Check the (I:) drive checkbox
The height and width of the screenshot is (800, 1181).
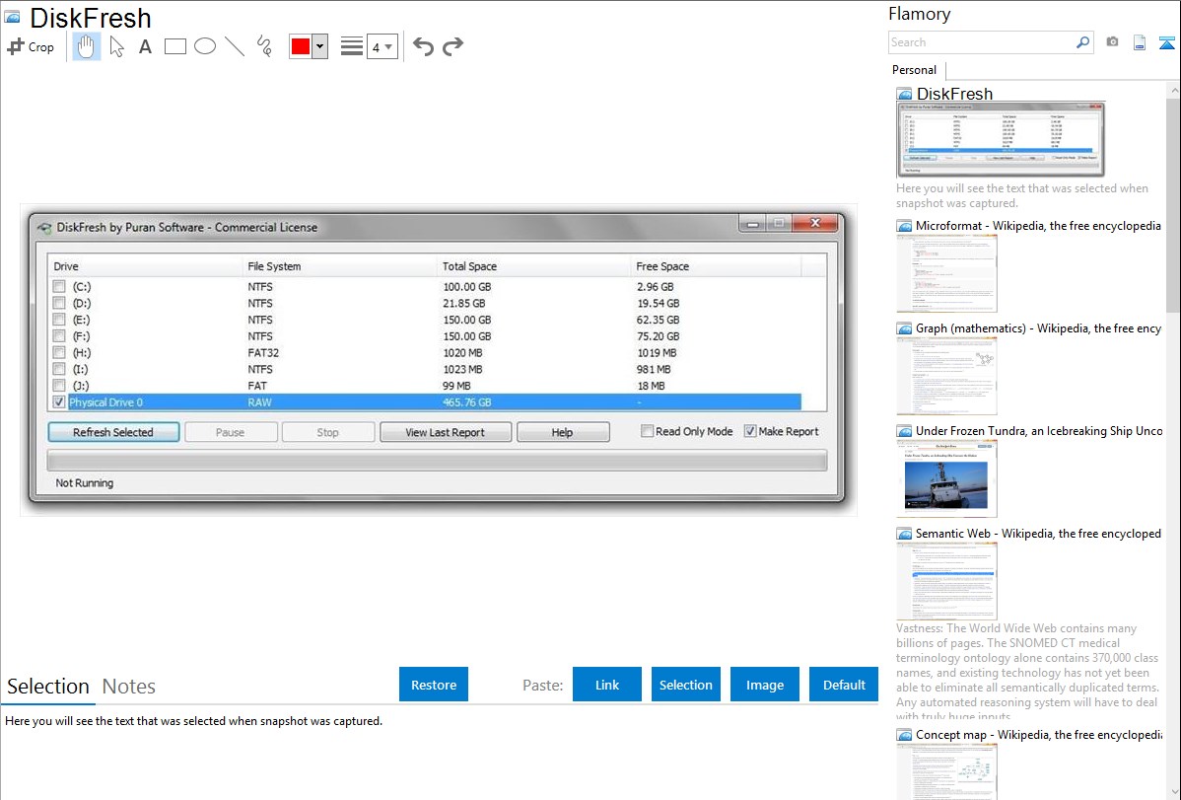point(59,370)
